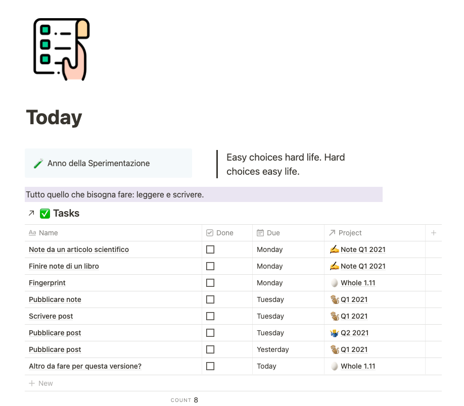Click the COUNT calculation at table bottom
The image size is (464, 406).
[184, 400]
